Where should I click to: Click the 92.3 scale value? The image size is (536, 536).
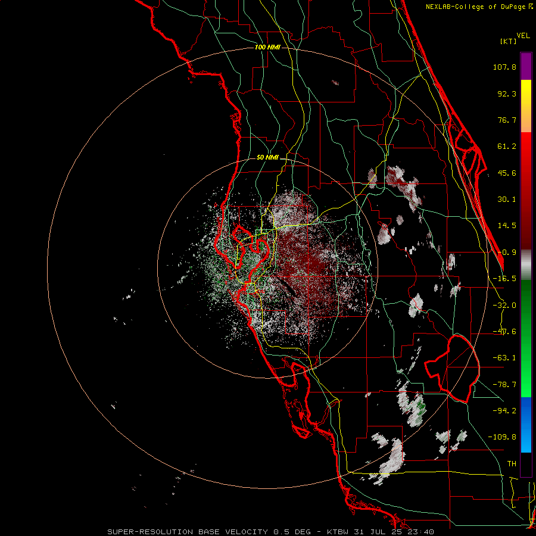tap(507, 94)
